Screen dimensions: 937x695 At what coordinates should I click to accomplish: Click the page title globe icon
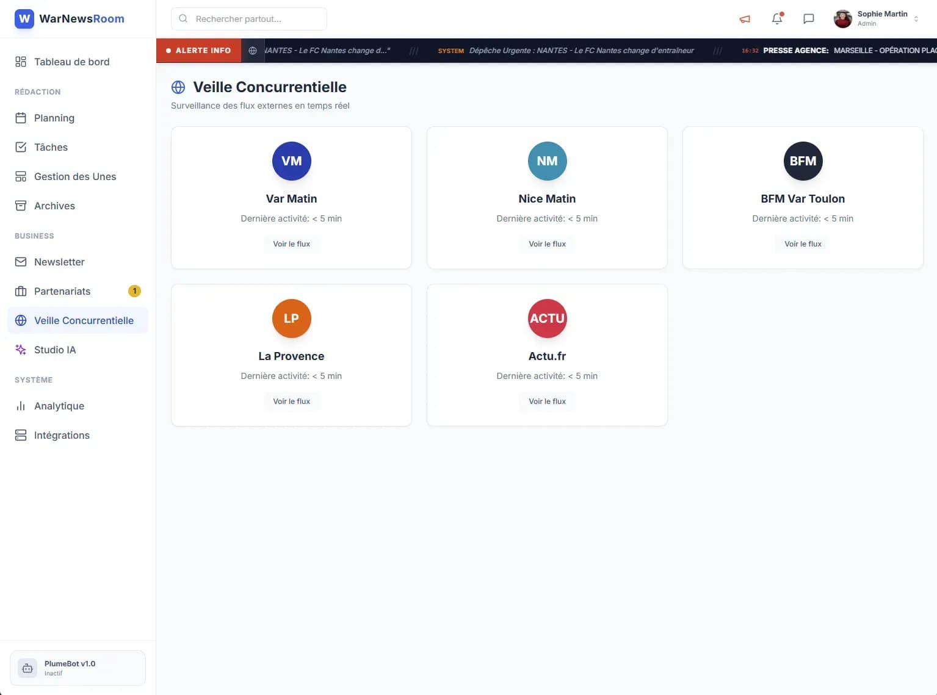[178, 87]
